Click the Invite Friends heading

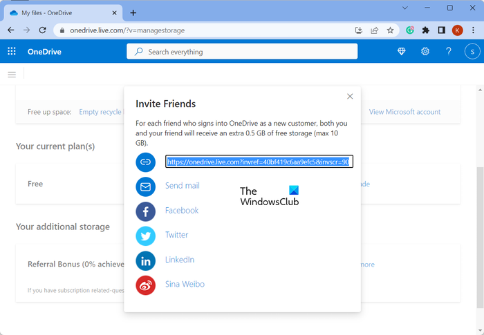pos(165,104)
